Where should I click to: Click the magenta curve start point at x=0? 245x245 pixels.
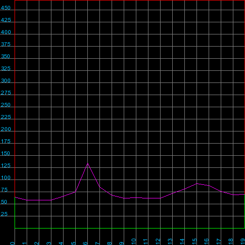(x=15, y=197)
